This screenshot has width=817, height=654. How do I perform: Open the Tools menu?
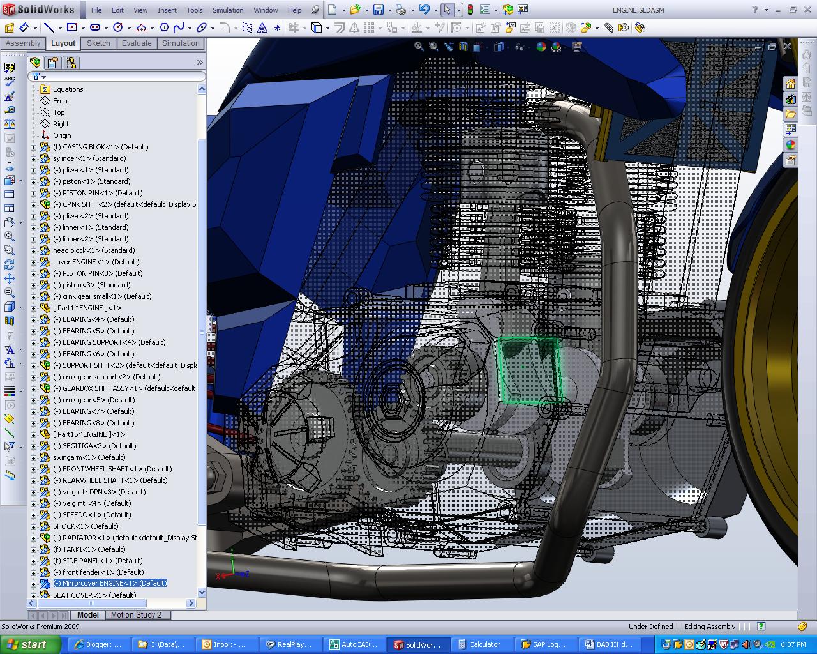(x=194, y=10)
